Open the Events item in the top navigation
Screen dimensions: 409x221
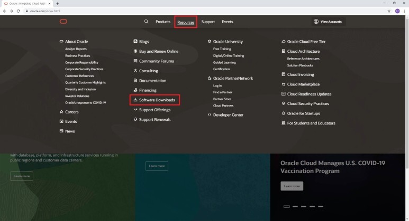pyautogui.click(x=228, y=22)
